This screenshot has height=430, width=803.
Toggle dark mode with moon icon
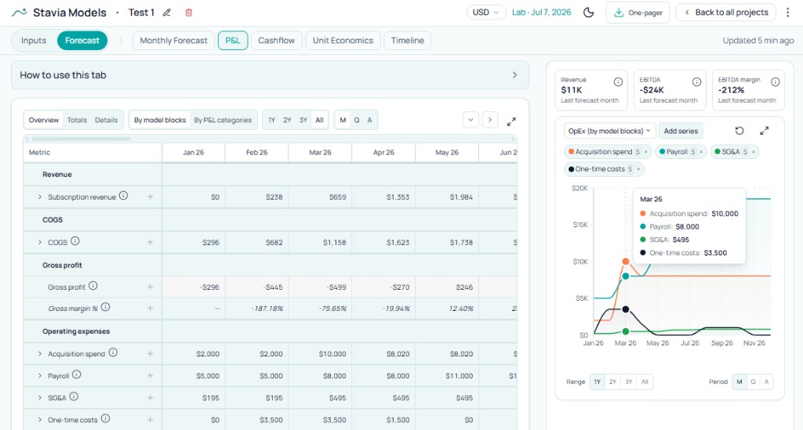click(x=589, y=13)
